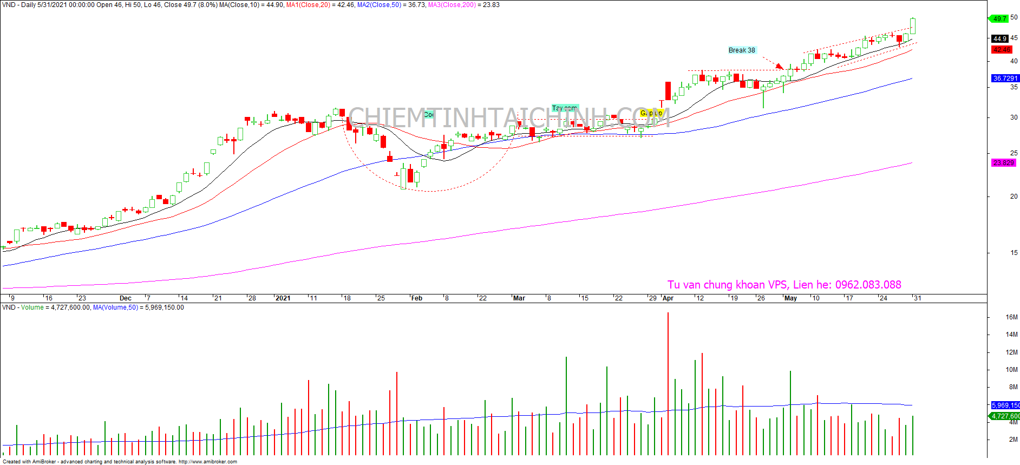This screenshot has height=465, width=1020.
Task: Click the magenta 23.829 MA value tag
Action: pyautogui.click(x=1003, y=162)
